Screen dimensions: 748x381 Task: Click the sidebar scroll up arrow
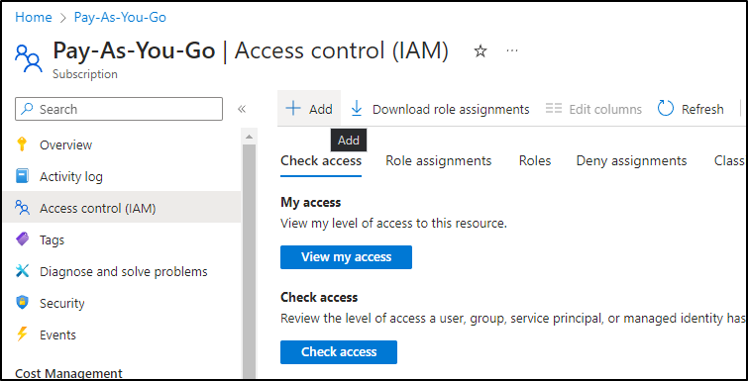[249, 137]
